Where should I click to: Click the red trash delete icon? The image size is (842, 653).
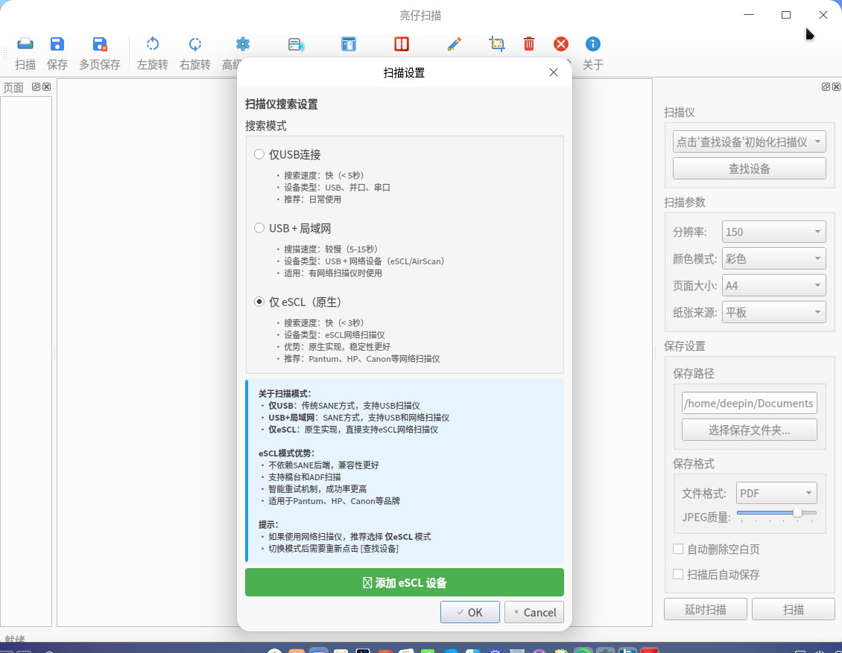click(x=529, y=44)
